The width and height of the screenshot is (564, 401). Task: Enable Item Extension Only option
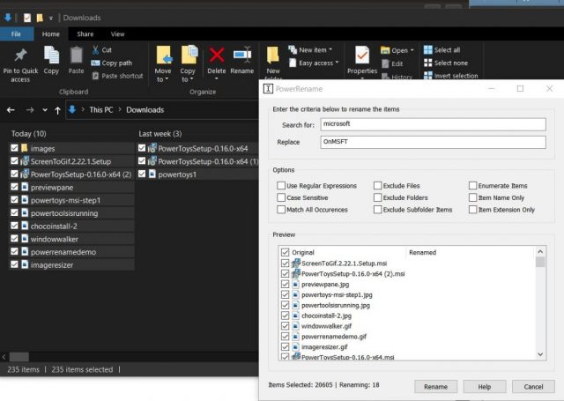pos(473,209)
